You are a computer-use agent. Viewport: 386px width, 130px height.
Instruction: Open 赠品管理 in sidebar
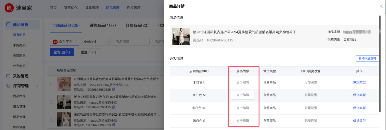pyautogui.click(x=19, y=117)
